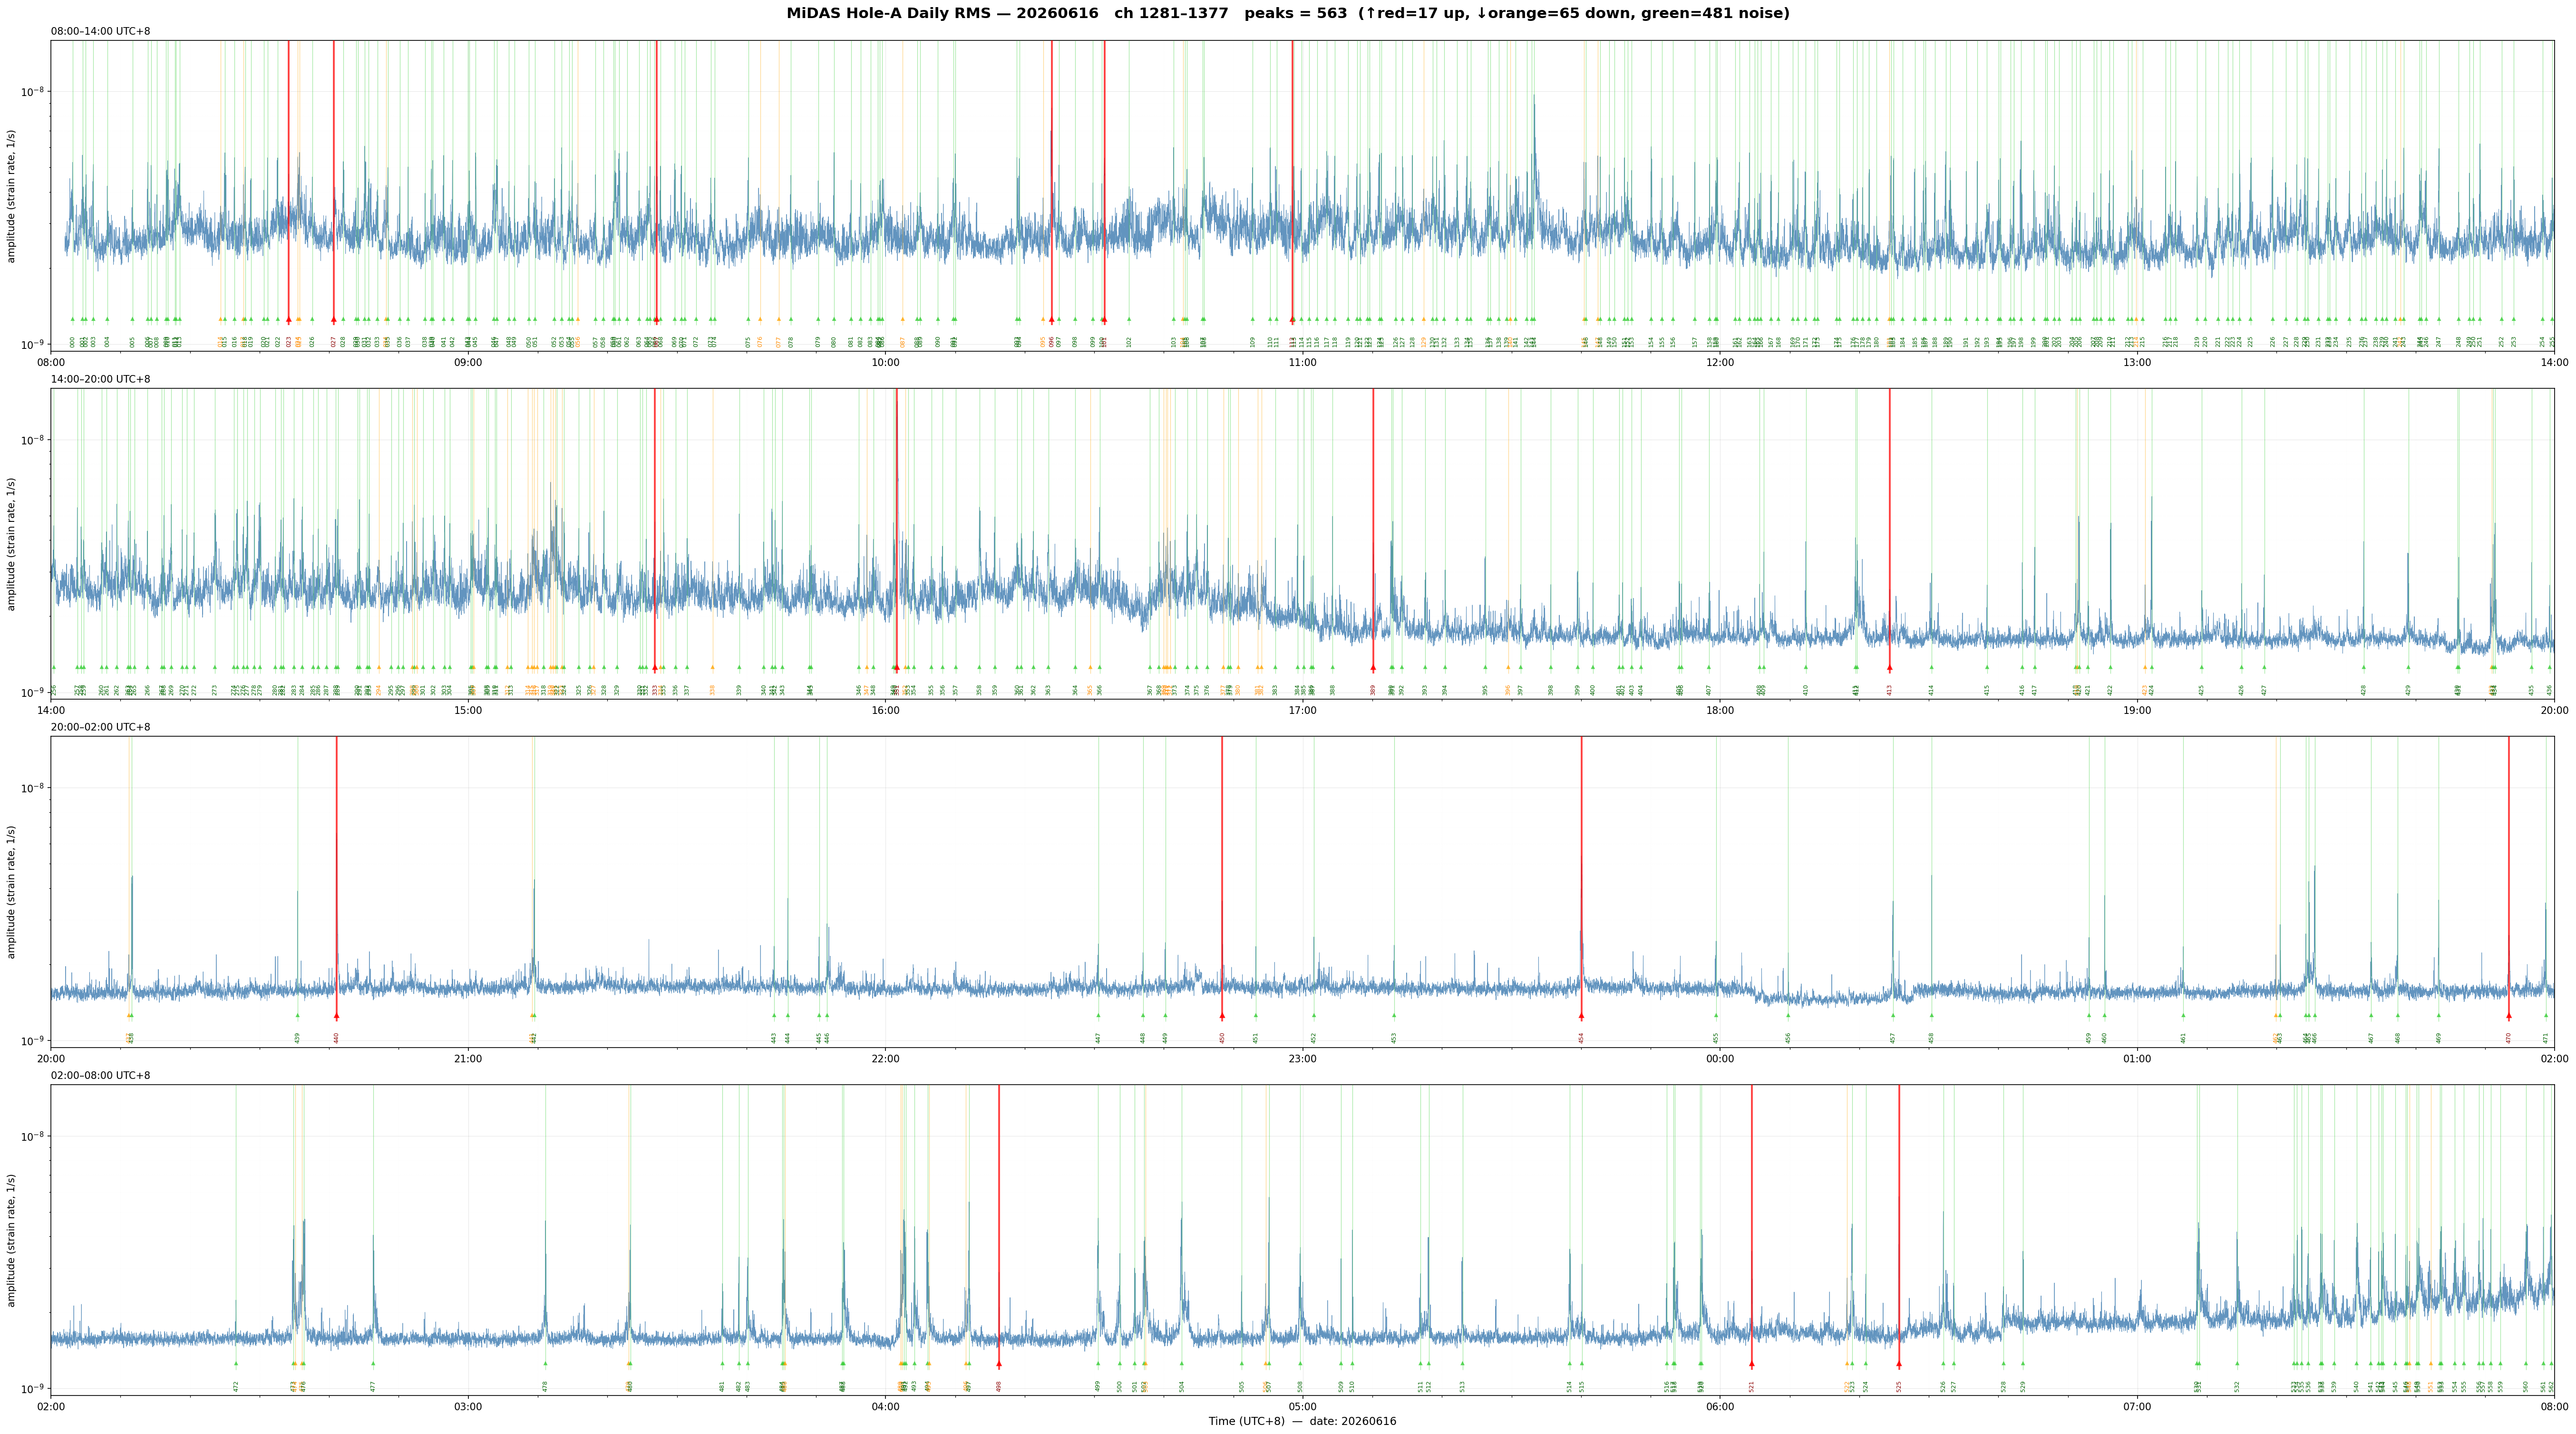Click the 12:00 time tick label
The height and width of the screenshot is (1434, 2576).
[1719, 362]
